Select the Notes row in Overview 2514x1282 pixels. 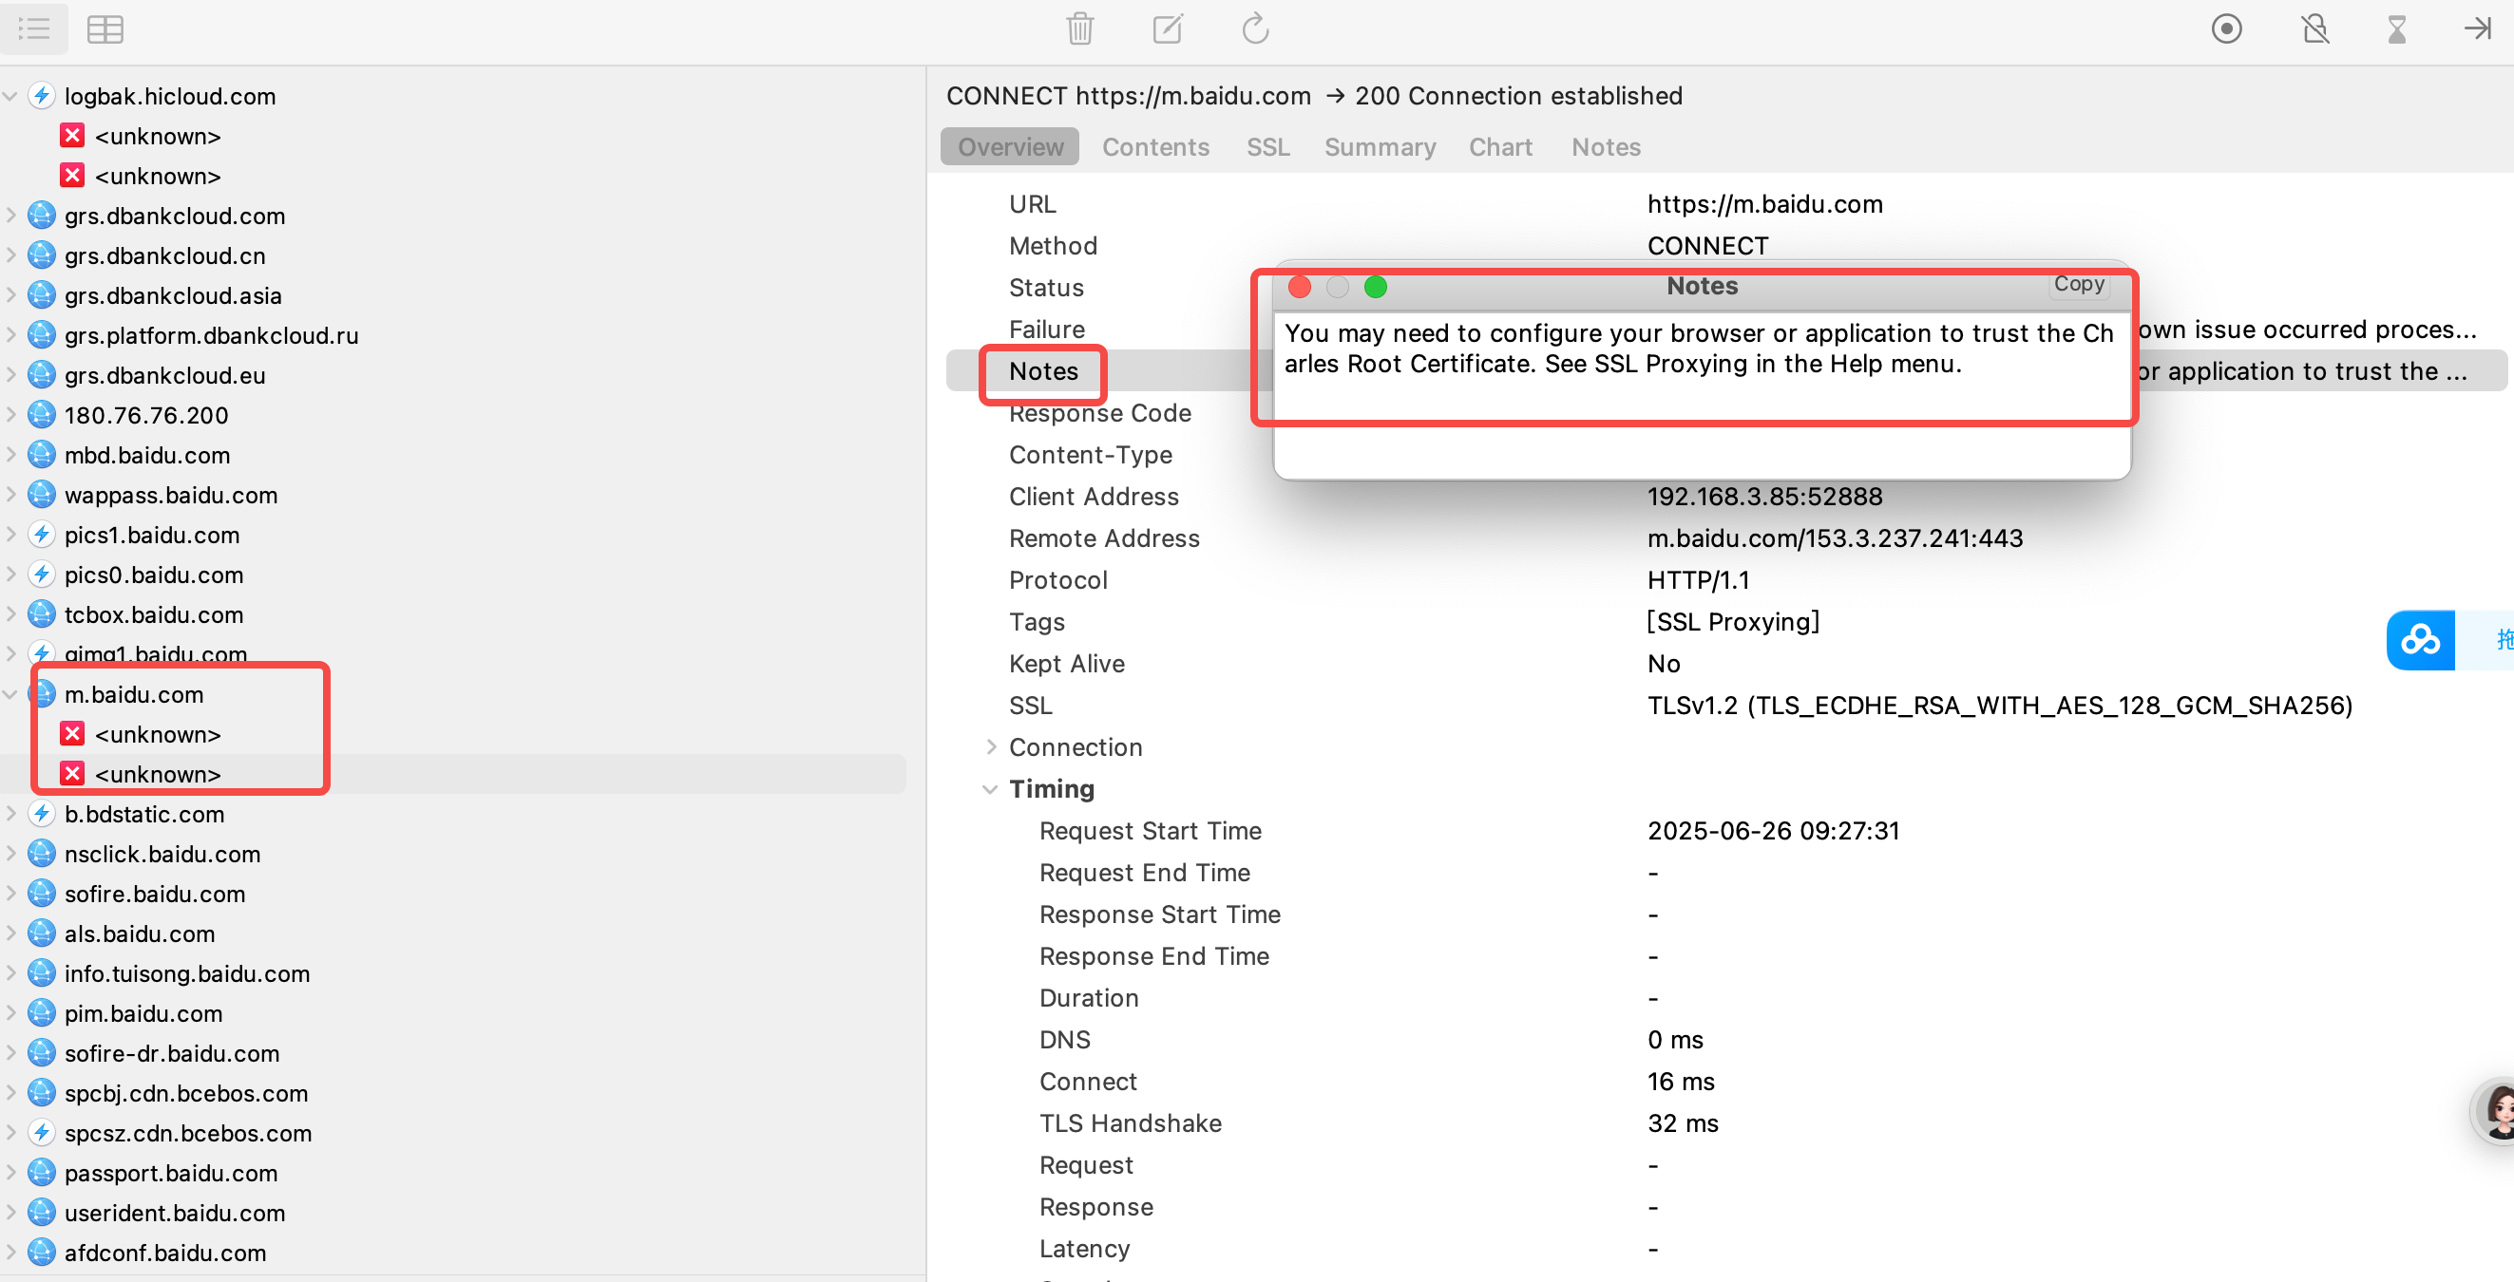click(x=1042, y=371)
